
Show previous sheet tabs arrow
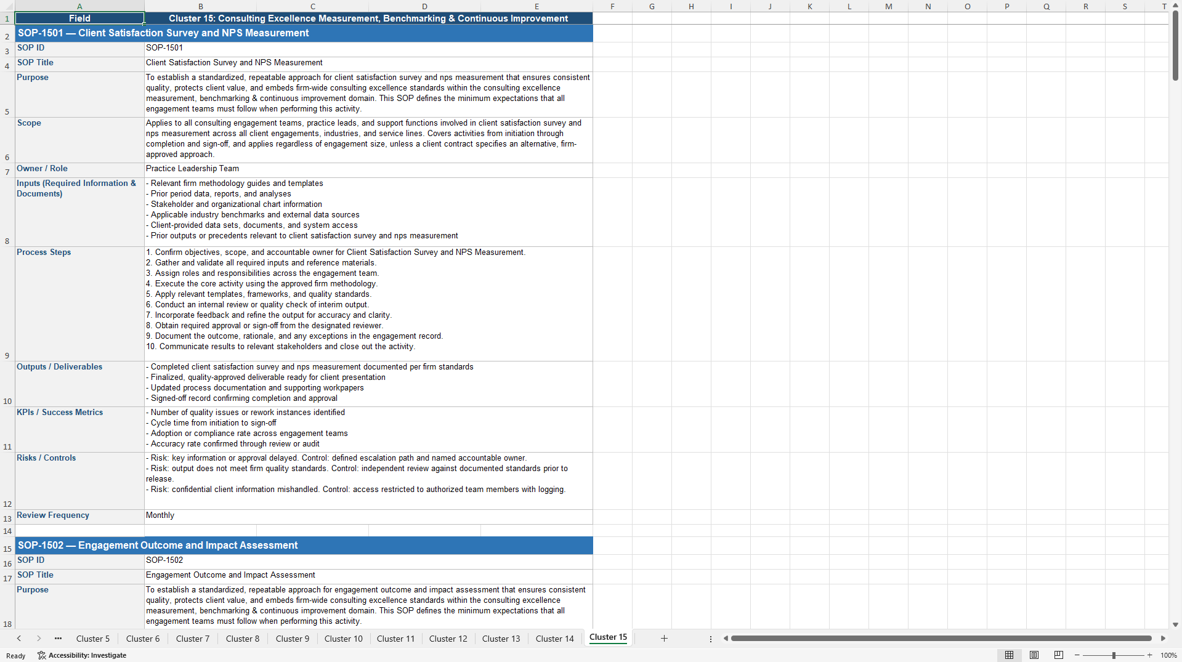pos(19,639)
